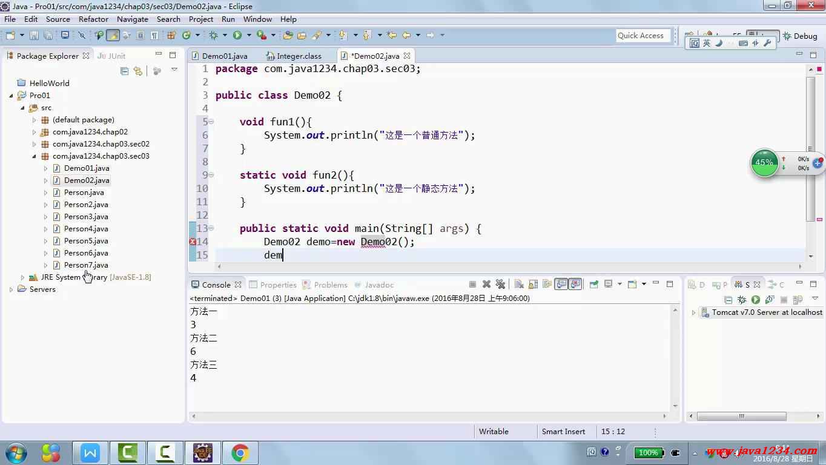This screenshot has height=465, width=826.
Task: Click Debug server icon in Servers view
Action: [742, 300]
